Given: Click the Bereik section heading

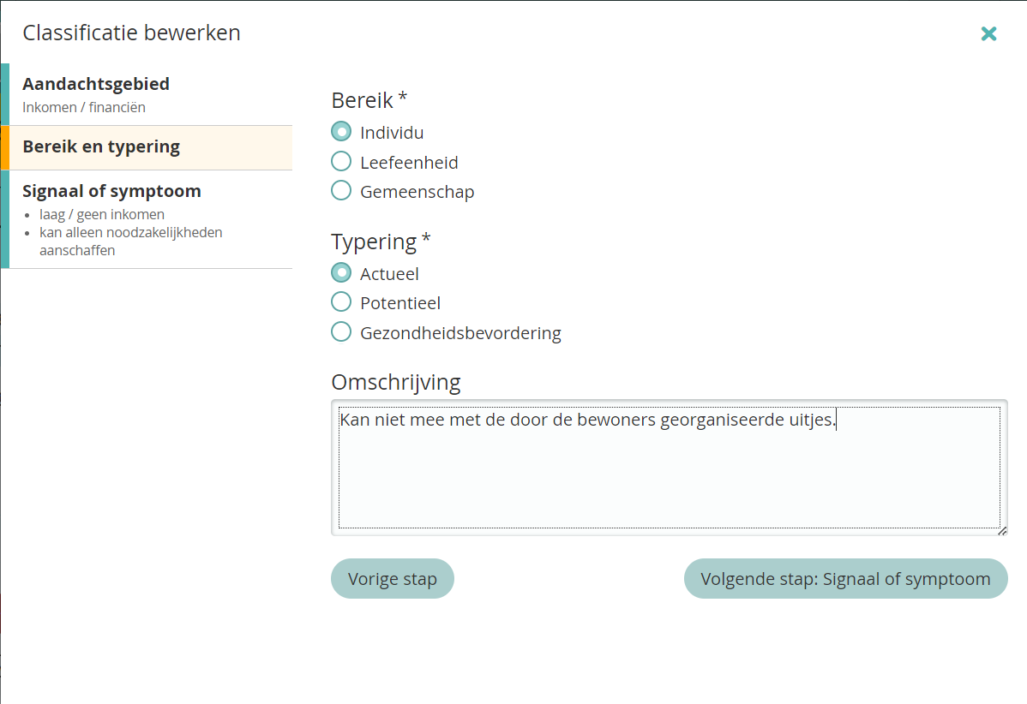Looking at the screenshot, I should coord(362,100).
